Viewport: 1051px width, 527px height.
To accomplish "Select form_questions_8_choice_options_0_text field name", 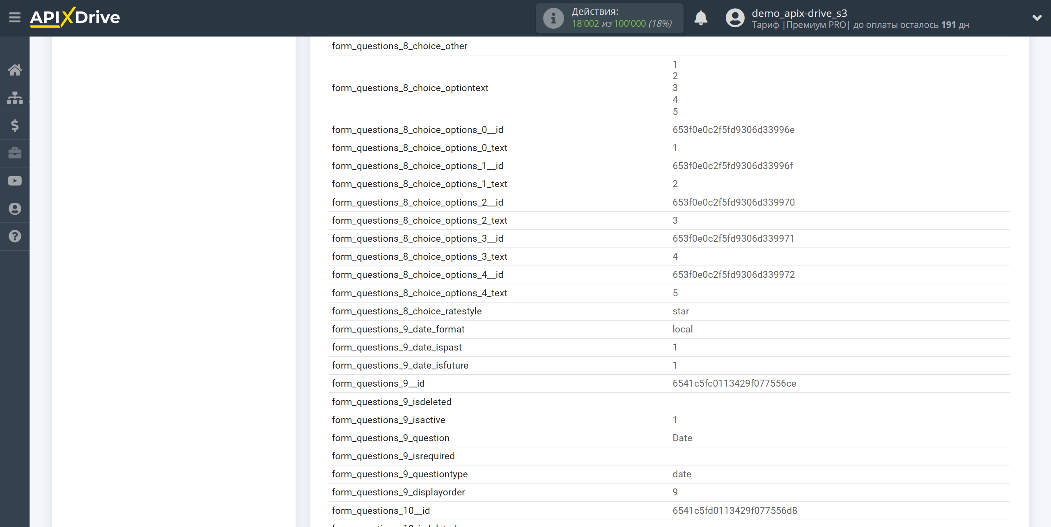I will pyautogui.click(x=420, y=148).
